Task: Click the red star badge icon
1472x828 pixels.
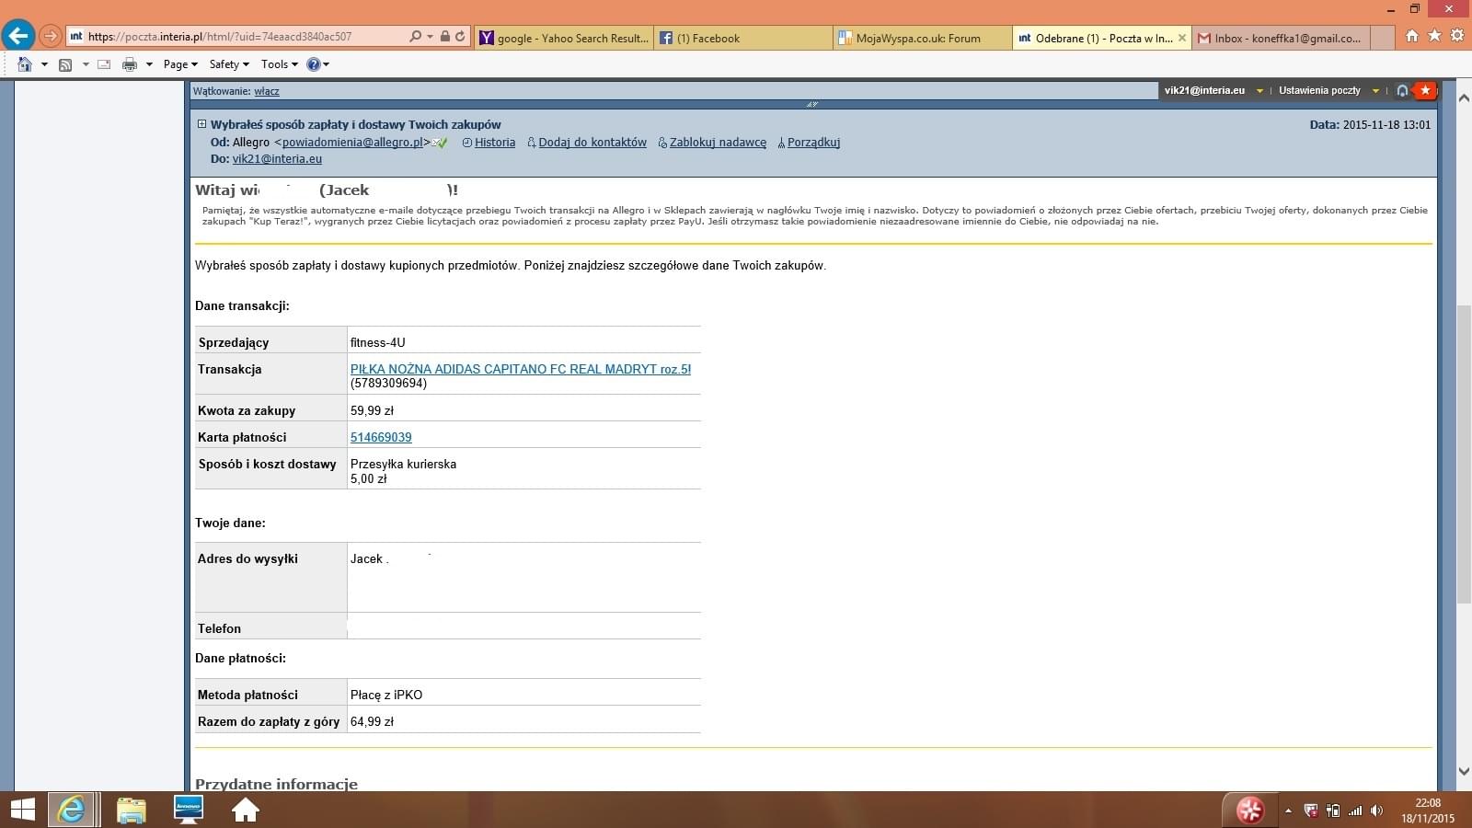Action: tap(1425, 90)
